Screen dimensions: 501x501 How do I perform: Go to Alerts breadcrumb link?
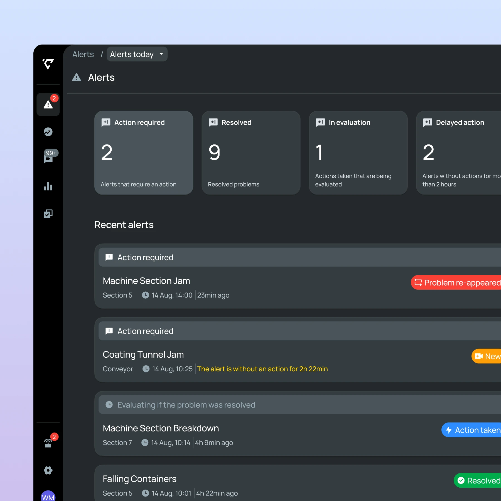click(83, 54)
